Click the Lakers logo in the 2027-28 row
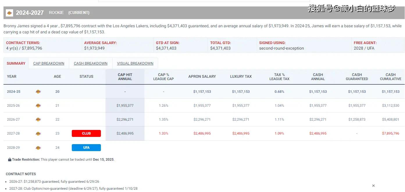The width and height of the screenshot is (405, 192). coord(38,133)
